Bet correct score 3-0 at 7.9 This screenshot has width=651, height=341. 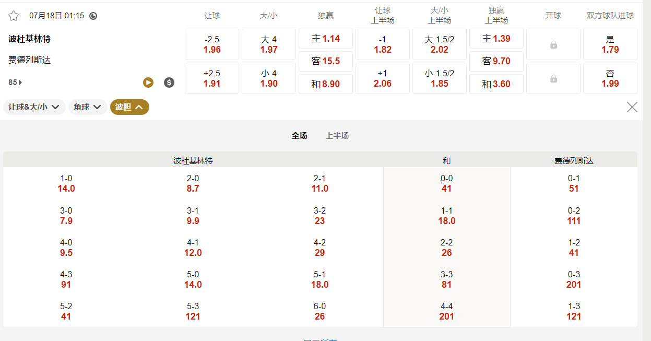66,216
